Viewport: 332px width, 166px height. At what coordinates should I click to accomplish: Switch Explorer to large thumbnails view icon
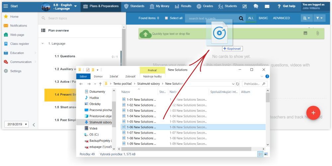(x=266, y=154)
